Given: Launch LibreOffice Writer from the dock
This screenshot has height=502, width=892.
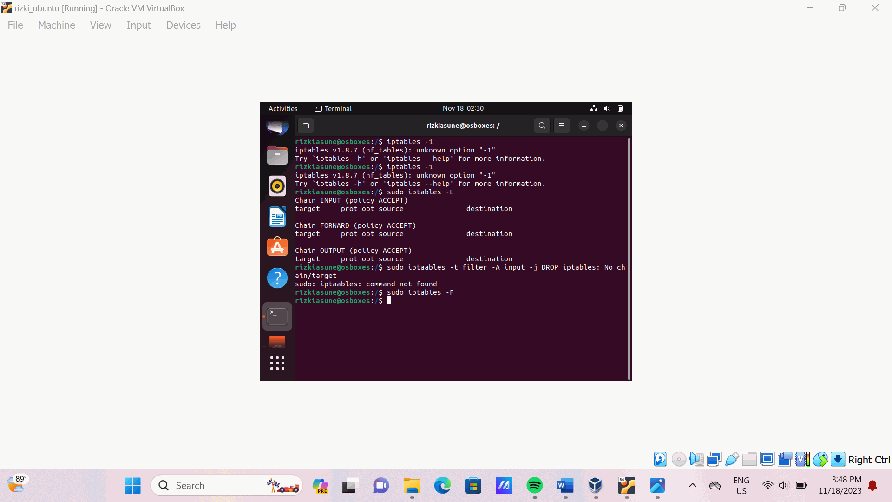Looking at the screenshot, I should click(277, 217).
